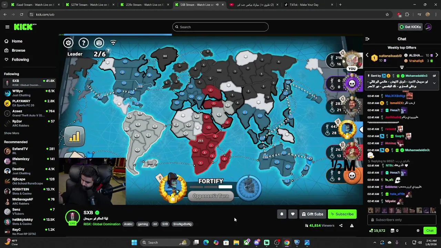
Task: Click the Get KICKs button
Action: [410, 27]
